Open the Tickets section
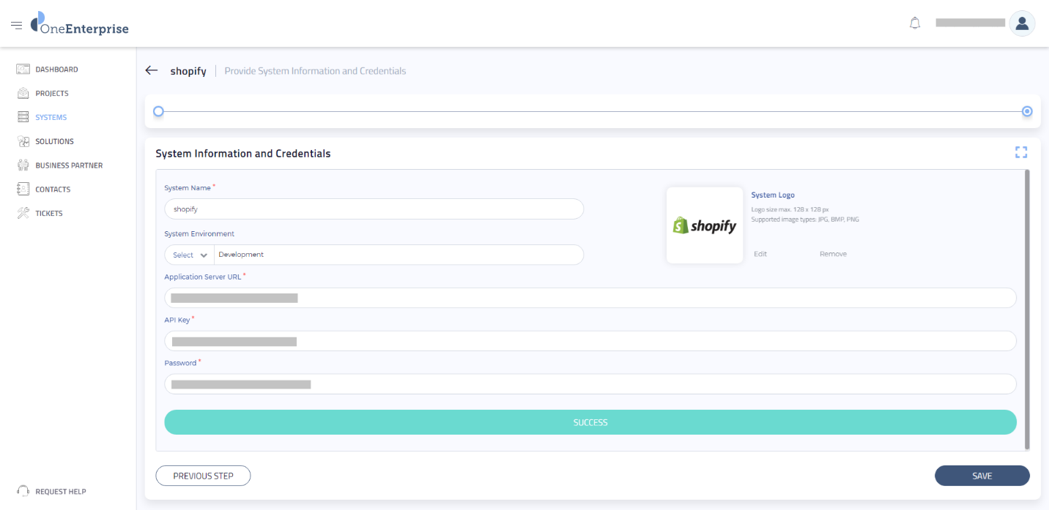 click(x=49, y=213)
